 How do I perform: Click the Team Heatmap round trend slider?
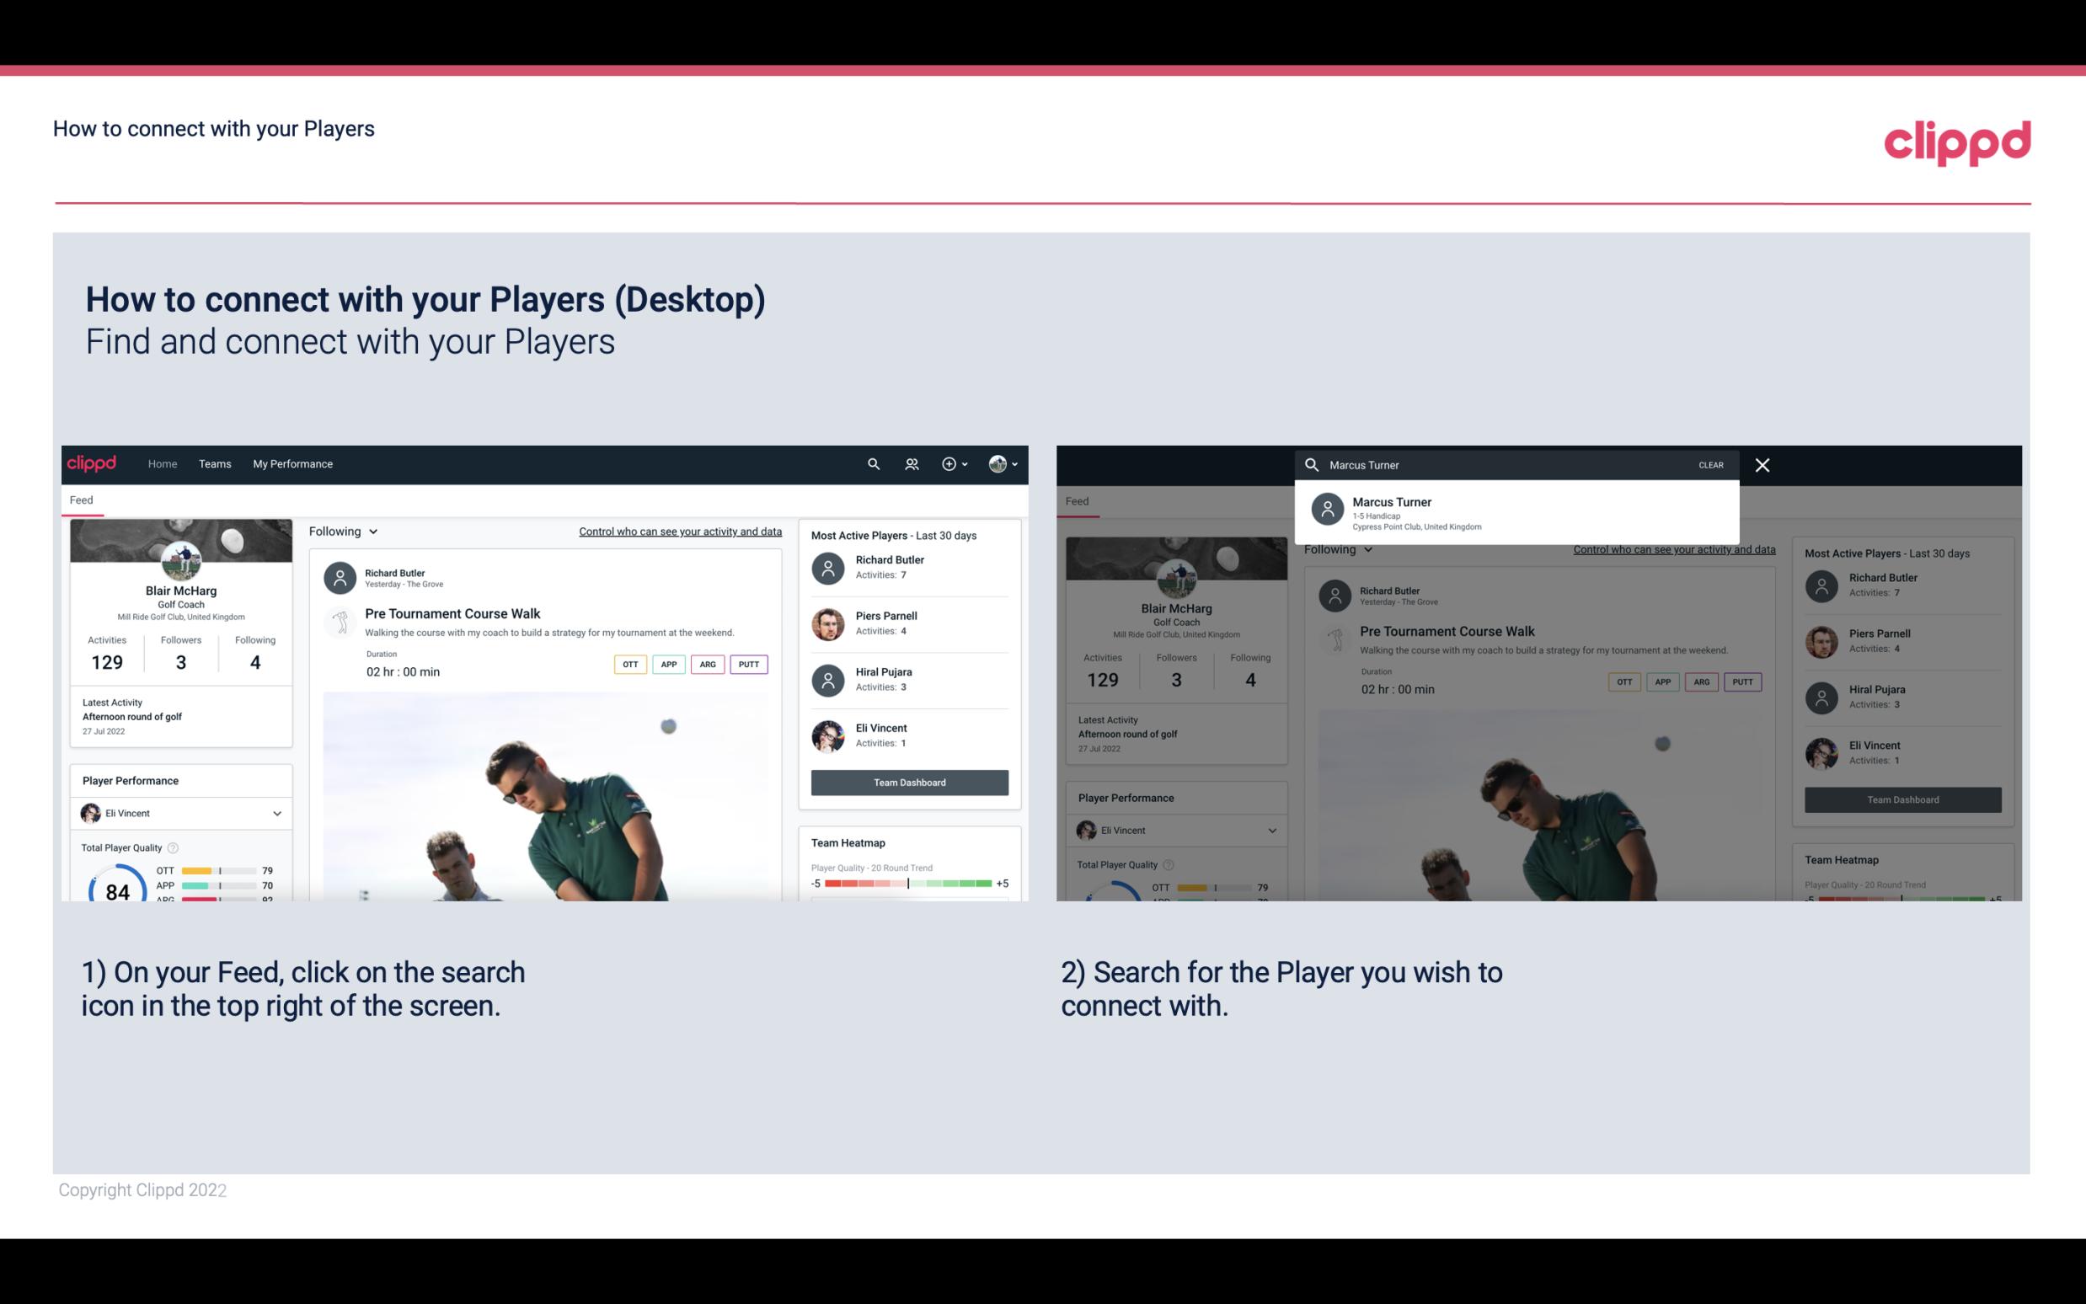908,884
